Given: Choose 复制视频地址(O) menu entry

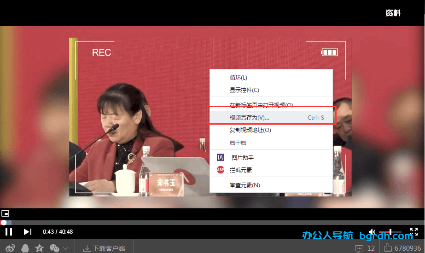Looking at the screenshot, I should tap(250, 130).
